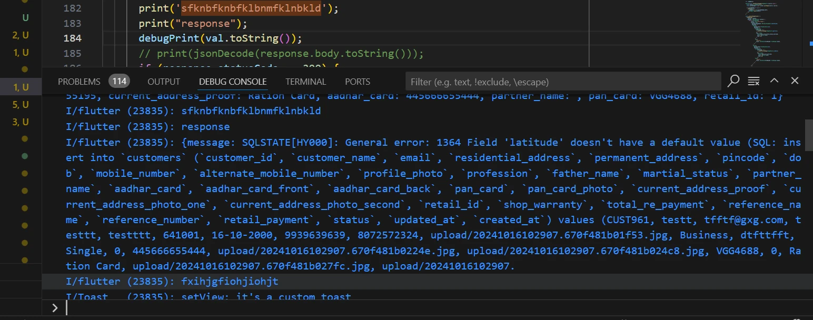Image resolution: width=813 pixels, height=320 pixels.
Task: Clear the debug console output
Action: pyautogui.click(x=753, y=81)
